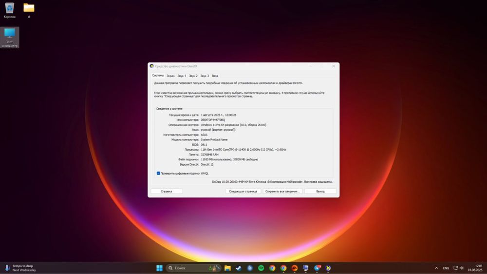Viewport: 487px width, 274px height.
Task: Click the blue round app icon left of Spotify
Action: click(250, 268)
